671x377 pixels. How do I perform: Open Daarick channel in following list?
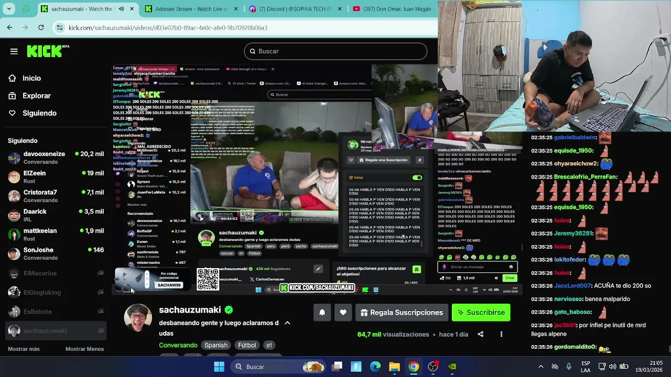[x=56, y=215]
